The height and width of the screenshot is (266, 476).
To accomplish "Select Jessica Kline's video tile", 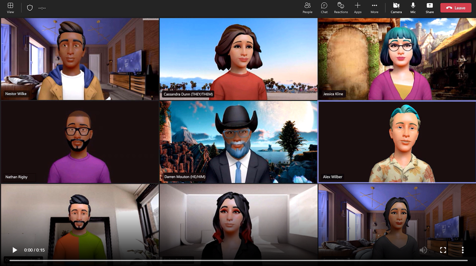I will point(397,59).
